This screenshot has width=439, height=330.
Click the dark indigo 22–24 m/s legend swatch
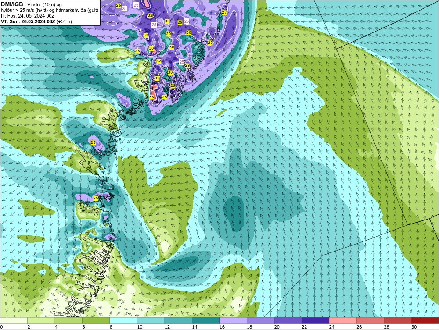pos(316,320)
